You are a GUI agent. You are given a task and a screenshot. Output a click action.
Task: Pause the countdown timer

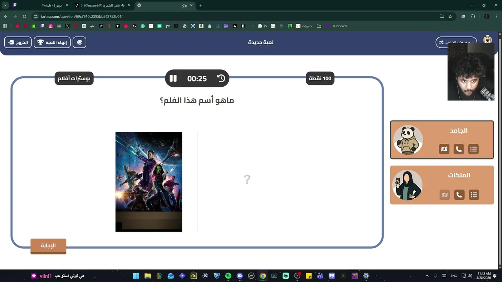click(173, 78)
